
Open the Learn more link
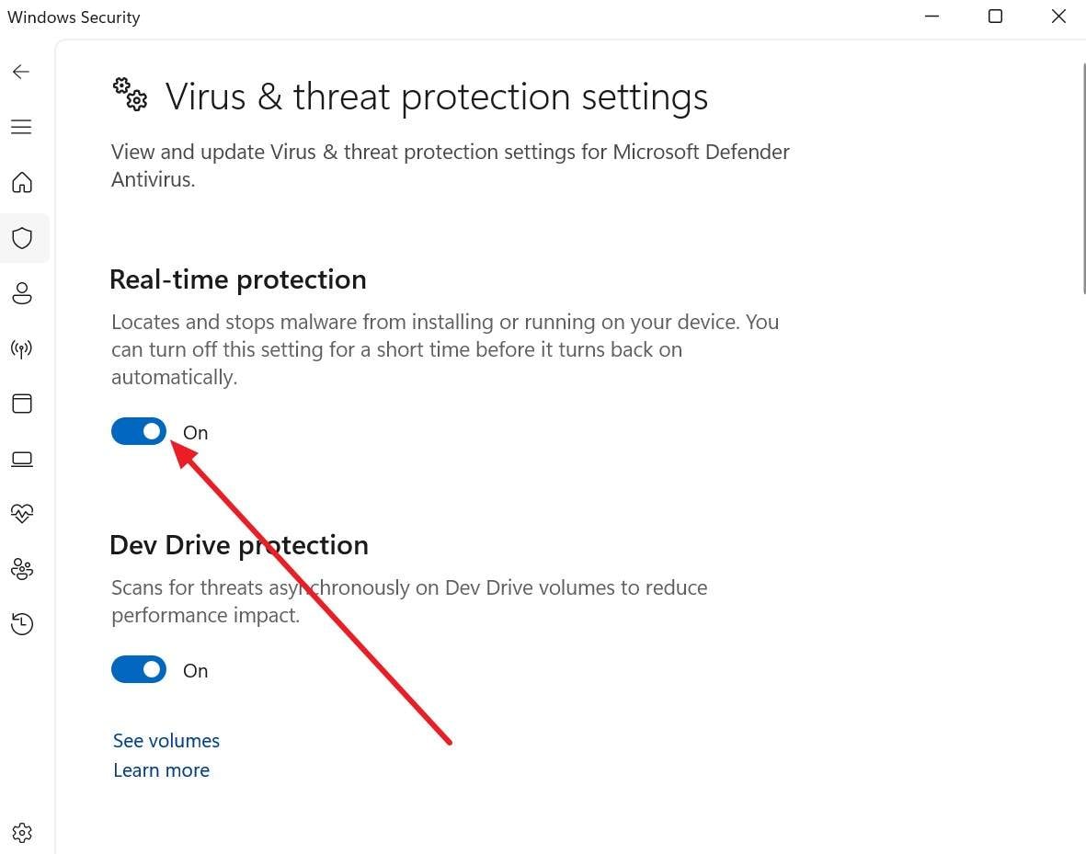click(161, 770)
